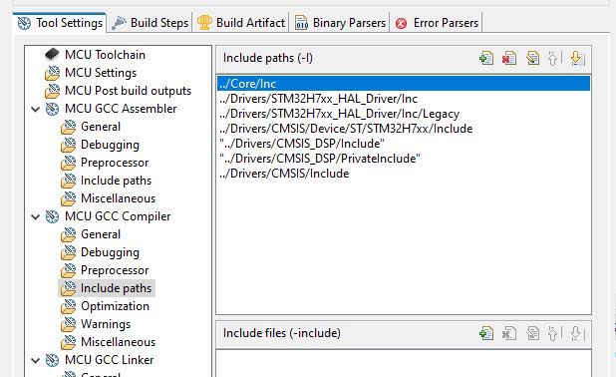Viewport: 616px width, 377px height.
Task: Select the MCU GCC Assembler item
Action: coord(121,109)
